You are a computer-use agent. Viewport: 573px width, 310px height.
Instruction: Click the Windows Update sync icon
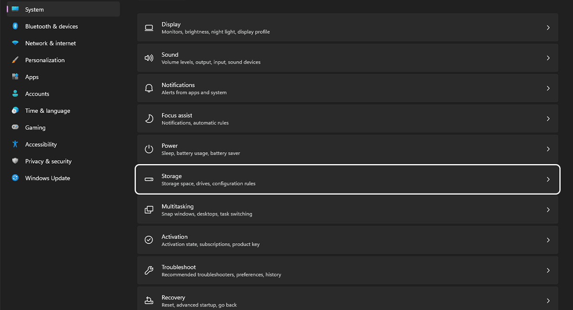tap(15, 178)
